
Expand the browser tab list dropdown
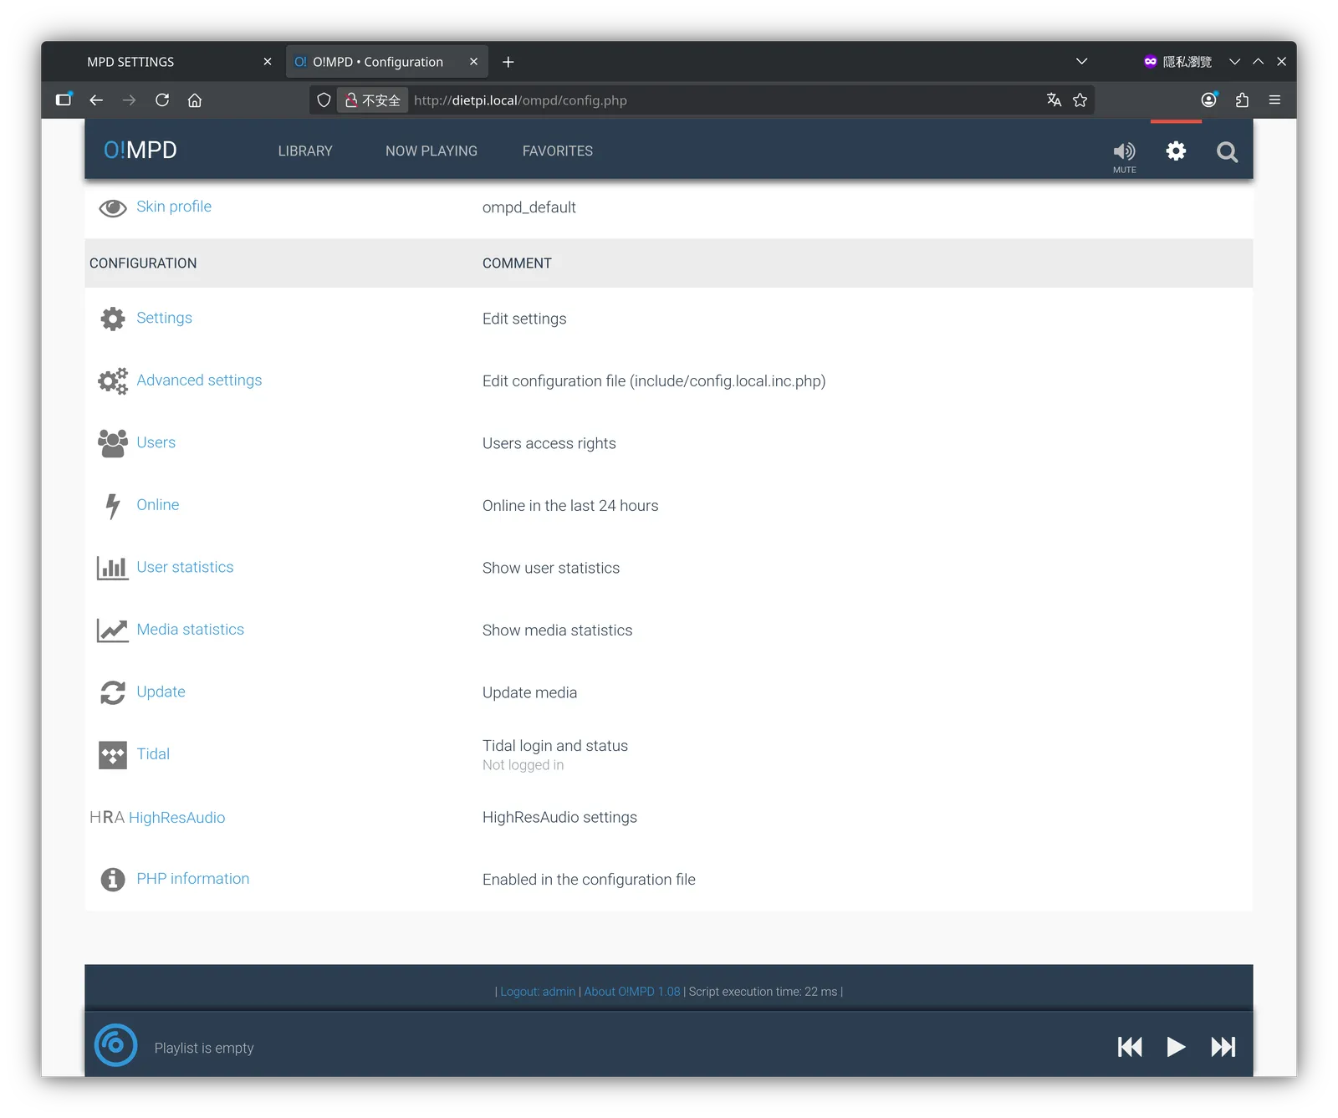coord(1081,62)
